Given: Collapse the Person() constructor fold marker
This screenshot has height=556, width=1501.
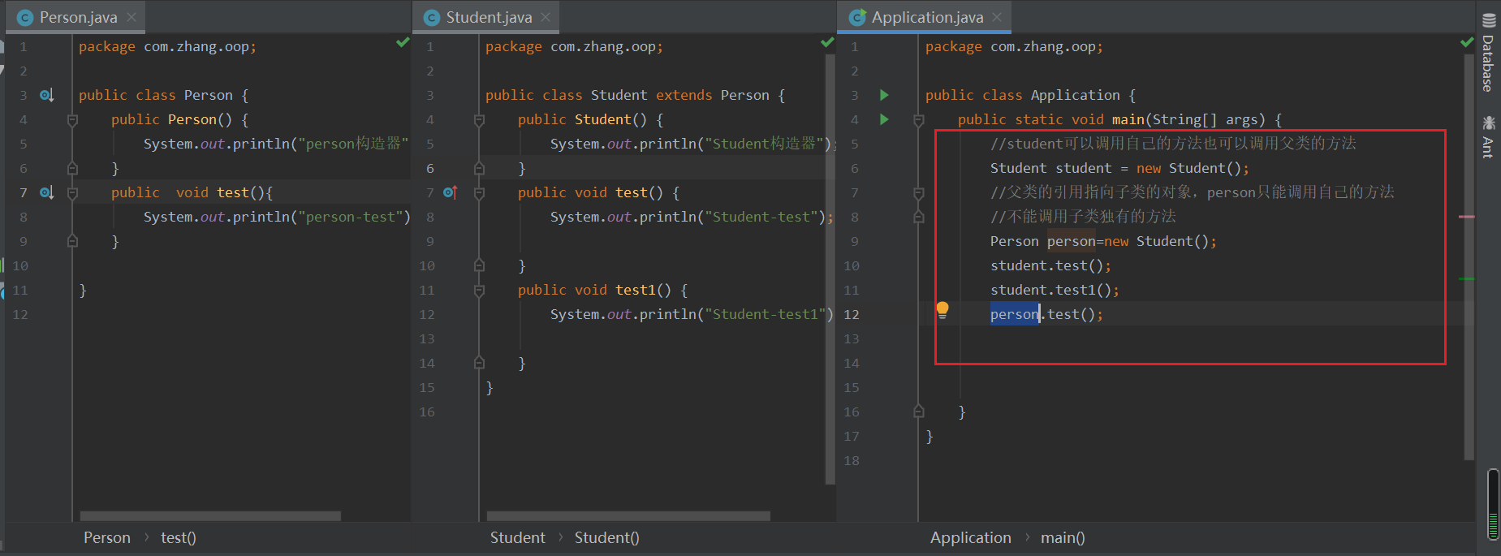Looking at the screenshot, I should pyautogui.click(x=72, y=120).
